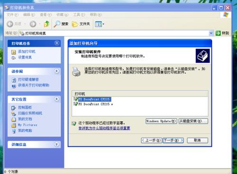Viewport: 237px width, 174px height.
Task: Open Control Panel (控制面板) link
Action: [x=25, y=107]
